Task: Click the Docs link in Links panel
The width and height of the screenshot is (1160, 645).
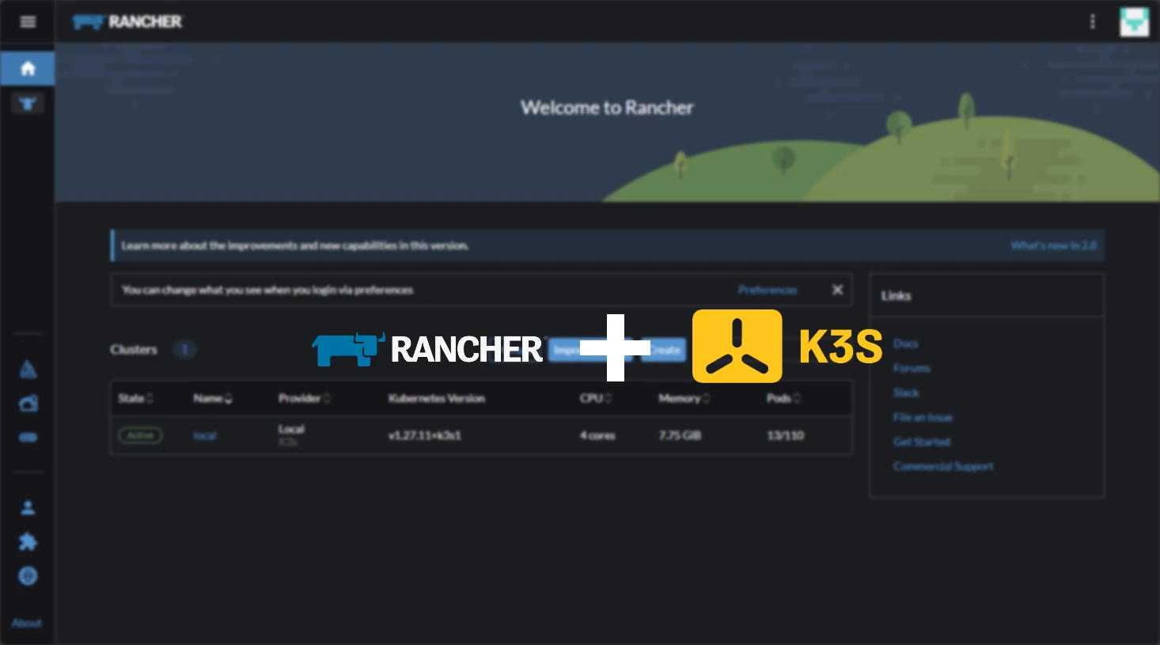Action: click(905, 343)
